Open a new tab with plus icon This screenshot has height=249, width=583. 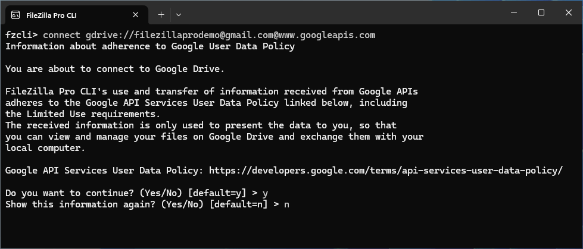tap(161, 14)
